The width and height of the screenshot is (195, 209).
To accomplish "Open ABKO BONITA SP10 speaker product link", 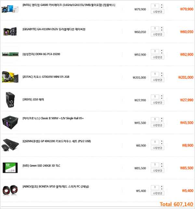I will click(56, 187).
